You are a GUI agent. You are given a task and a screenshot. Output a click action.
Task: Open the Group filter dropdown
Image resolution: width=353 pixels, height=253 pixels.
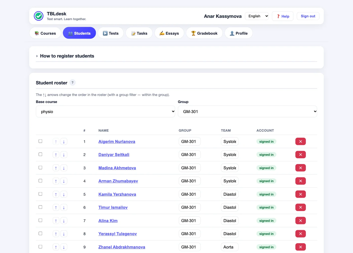[x=247, y=112]
